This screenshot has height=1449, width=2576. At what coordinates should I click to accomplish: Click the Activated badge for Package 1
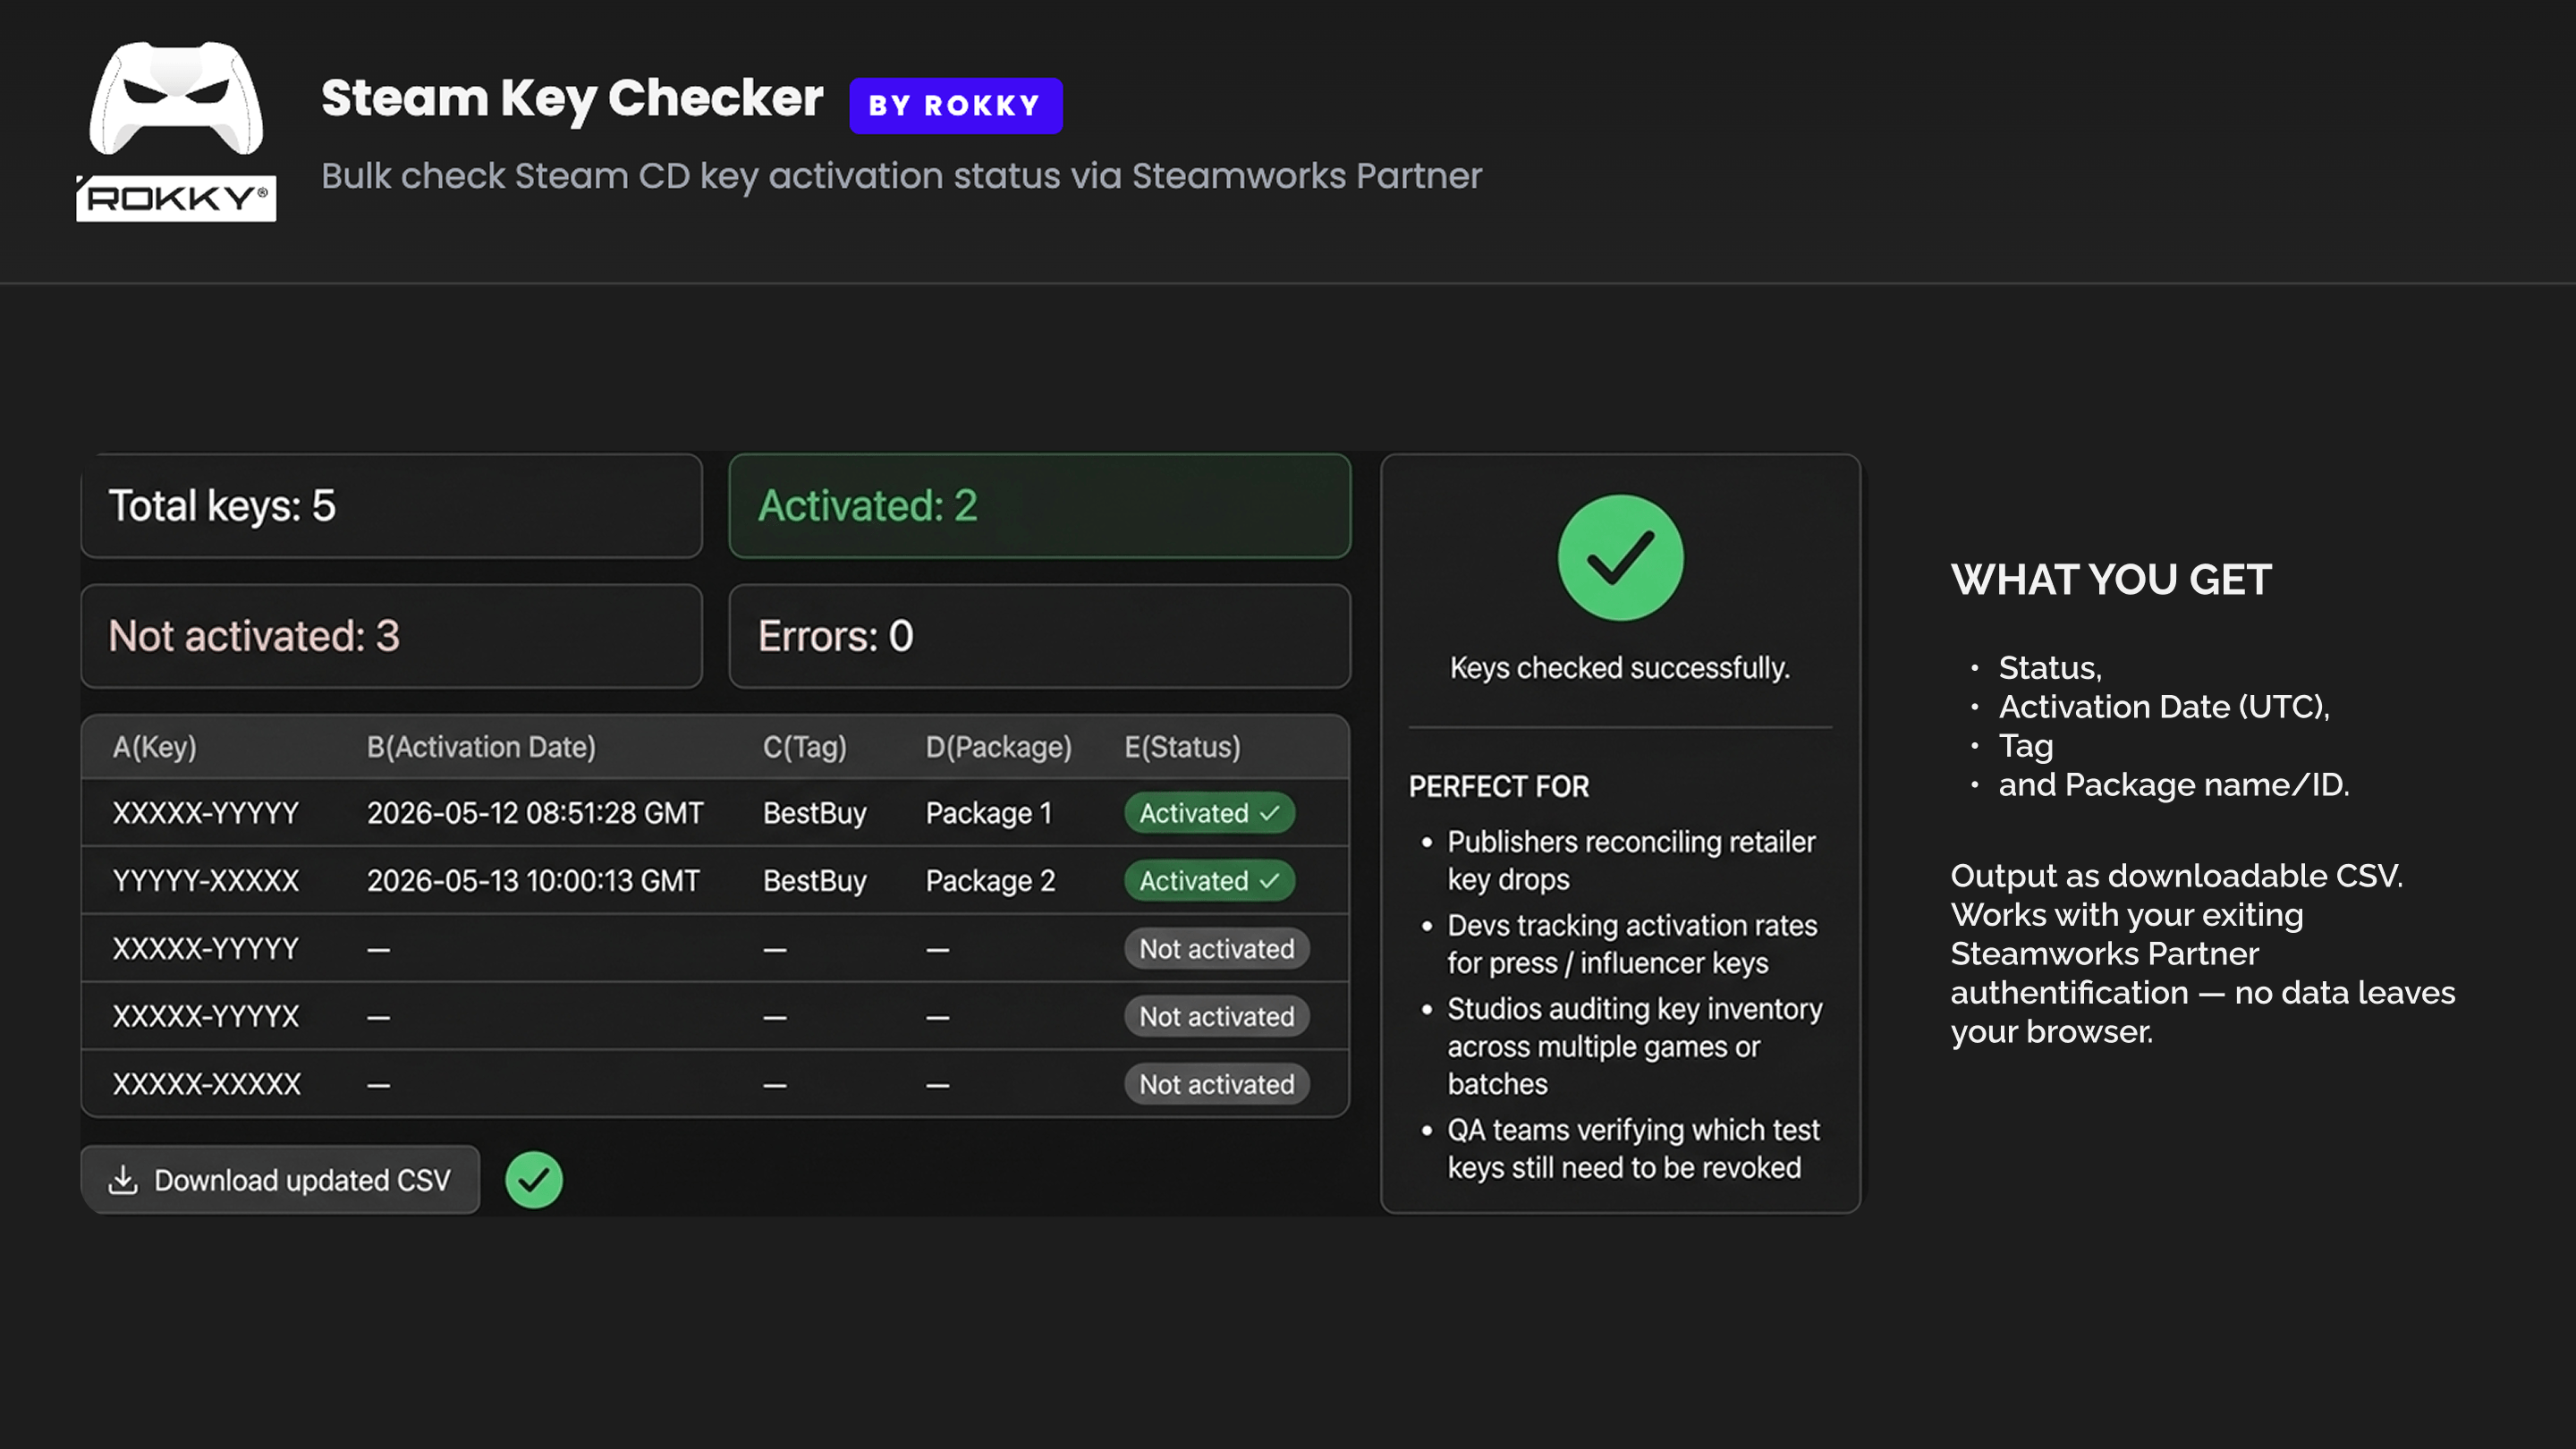coord(1209,813)
